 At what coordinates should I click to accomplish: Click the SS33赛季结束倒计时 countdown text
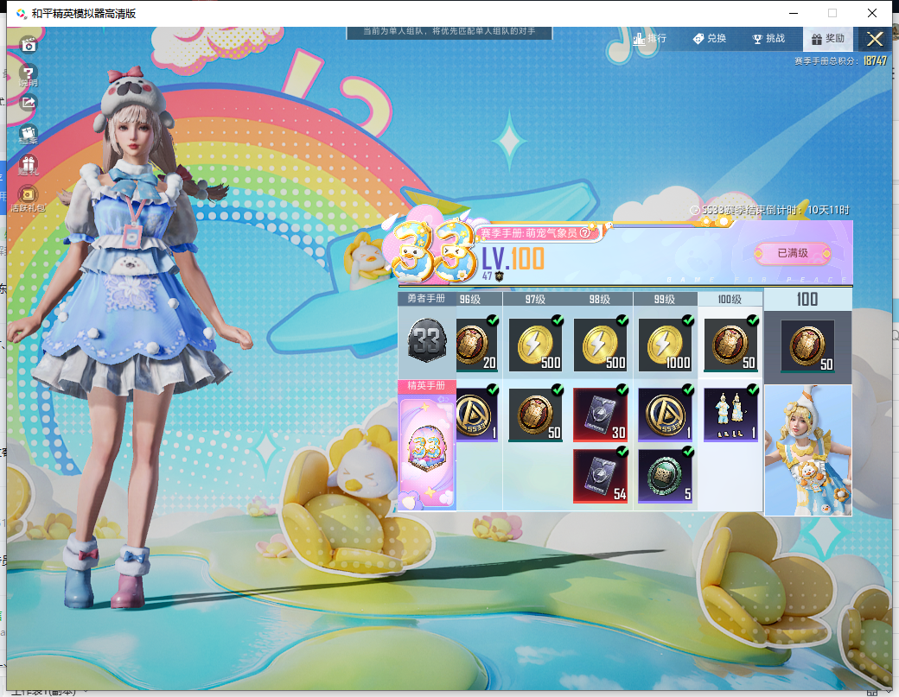[769, 210]
